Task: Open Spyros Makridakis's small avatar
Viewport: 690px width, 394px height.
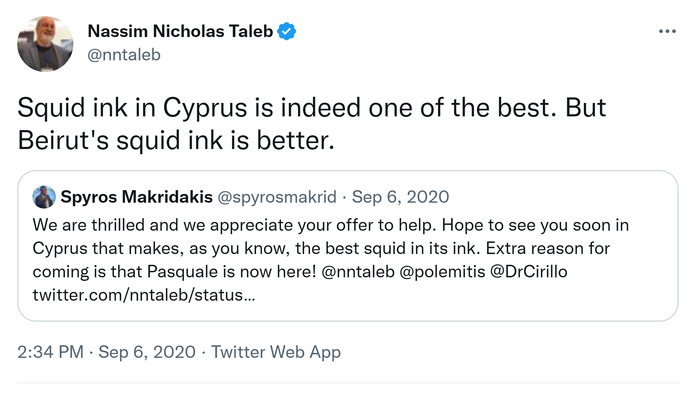Action: [x=44, y=197]
